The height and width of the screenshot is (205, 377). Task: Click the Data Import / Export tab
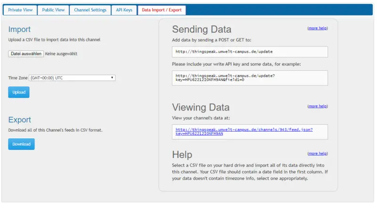pyautogui.click(x=161, y=10)
